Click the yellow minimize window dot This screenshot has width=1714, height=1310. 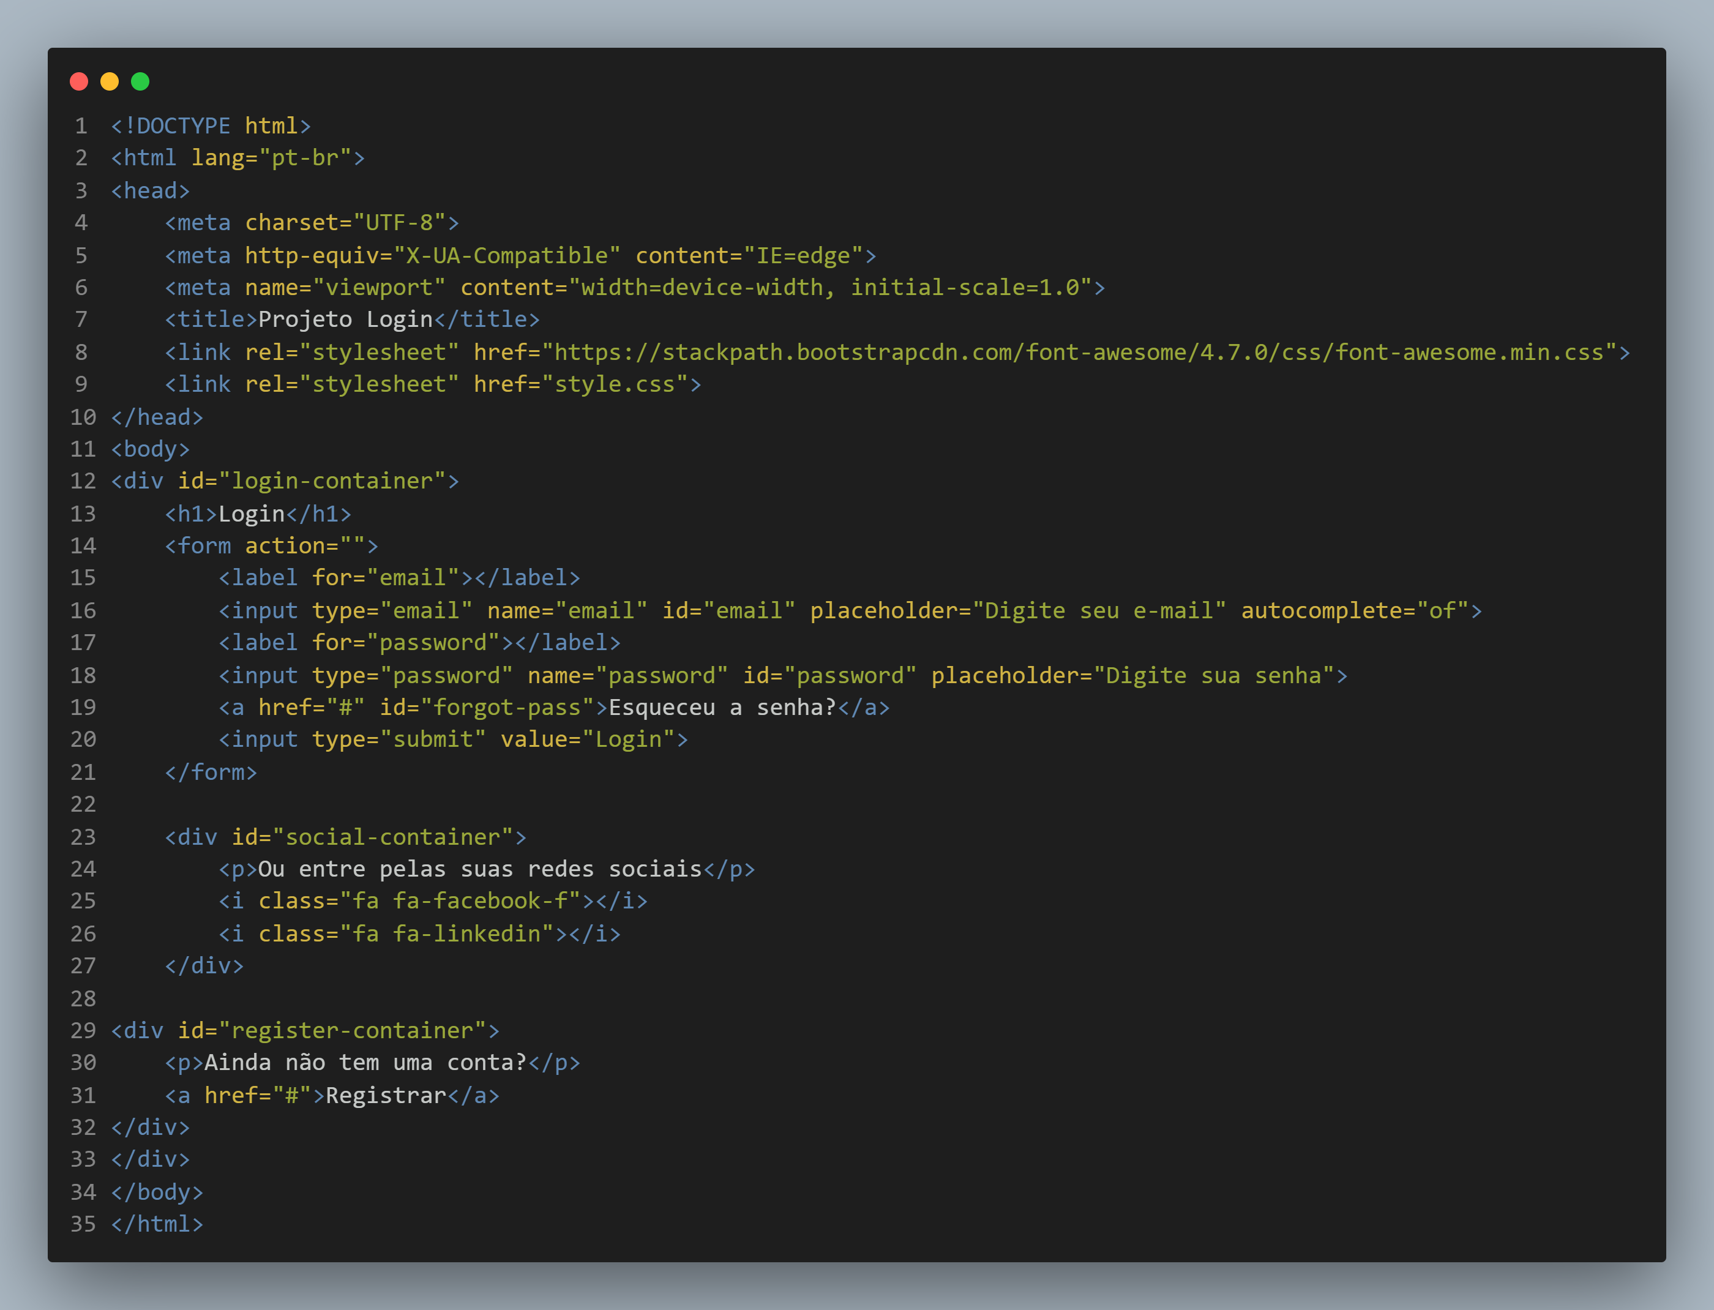pos(110,81)
